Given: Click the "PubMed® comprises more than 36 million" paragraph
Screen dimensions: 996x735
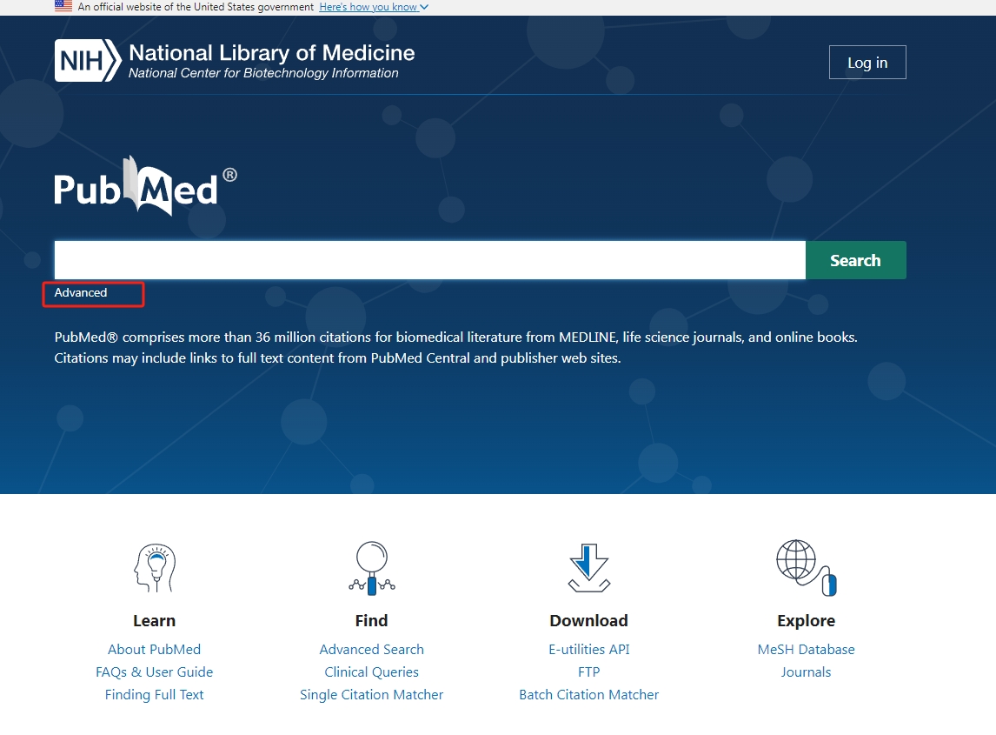Looking at the screenshot, I should pos(456,347).
